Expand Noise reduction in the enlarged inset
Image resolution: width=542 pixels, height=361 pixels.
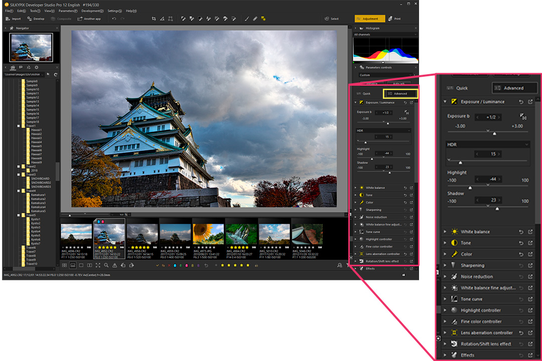(445, 276)
